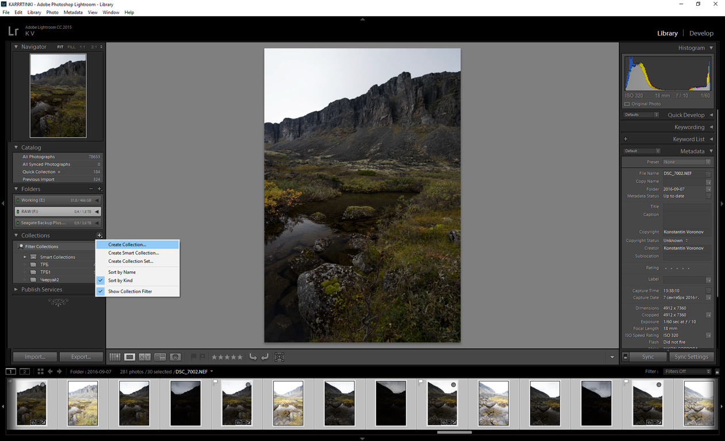Screen dimensions: 725x441
Task: Click plus icon beside Keyword List
Action: [x=625, y=139]
